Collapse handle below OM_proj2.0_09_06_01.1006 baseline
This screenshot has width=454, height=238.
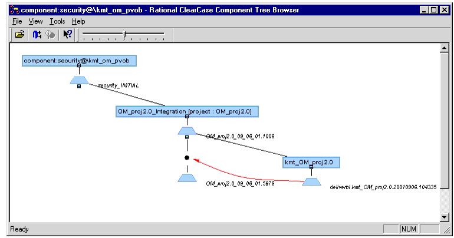(187, 137)
